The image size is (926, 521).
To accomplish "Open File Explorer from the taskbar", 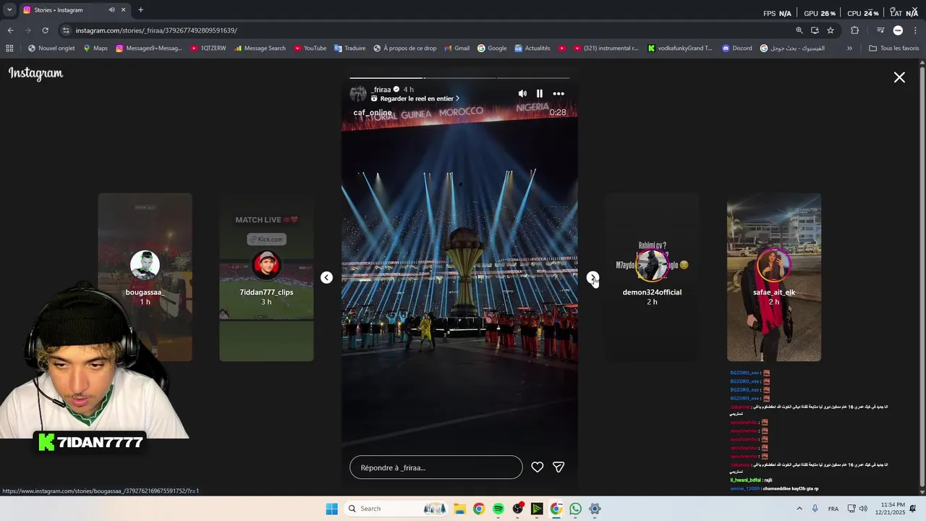I will pos(459,509).
